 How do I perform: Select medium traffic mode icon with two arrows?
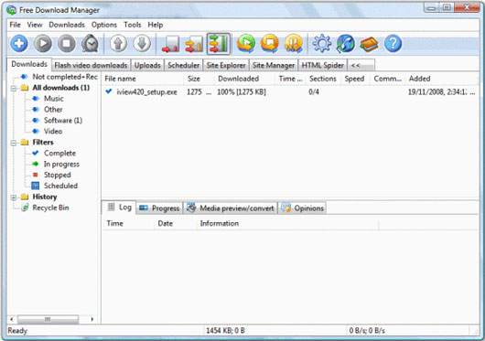tap(194, 44)
